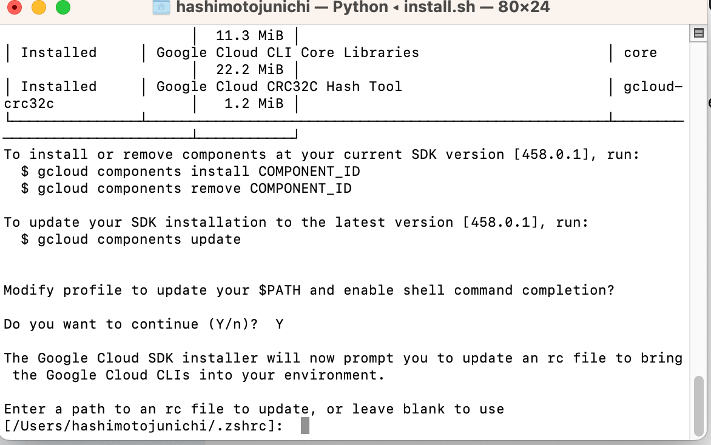Click the '22.2 MiB' size value
711x445 pixels.
tap(249, 70)
